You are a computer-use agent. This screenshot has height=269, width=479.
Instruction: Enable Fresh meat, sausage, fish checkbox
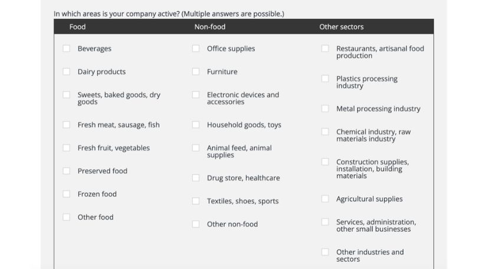coord(67,124)
